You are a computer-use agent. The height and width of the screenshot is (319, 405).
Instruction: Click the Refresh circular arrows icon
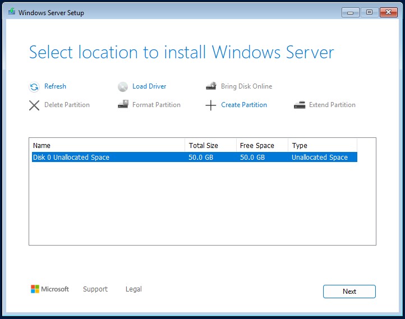point(34,87)
